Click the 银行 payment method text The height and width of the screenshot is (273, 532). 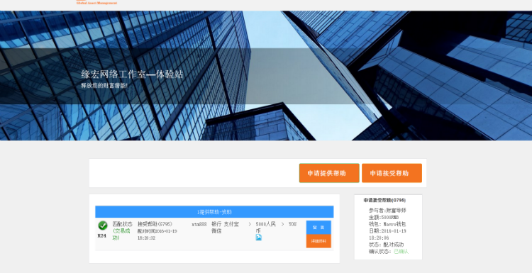point(216,224)
